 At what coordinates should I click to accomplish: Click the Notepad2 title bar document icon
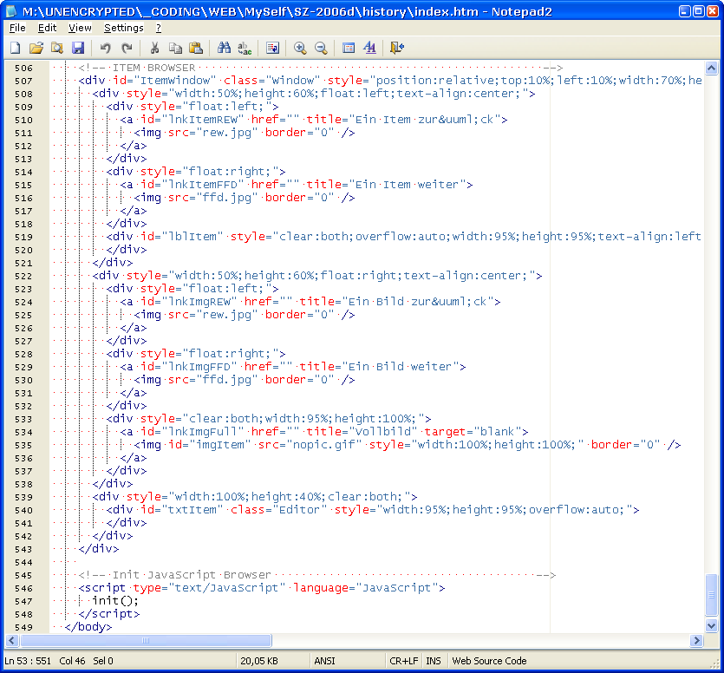11,11
